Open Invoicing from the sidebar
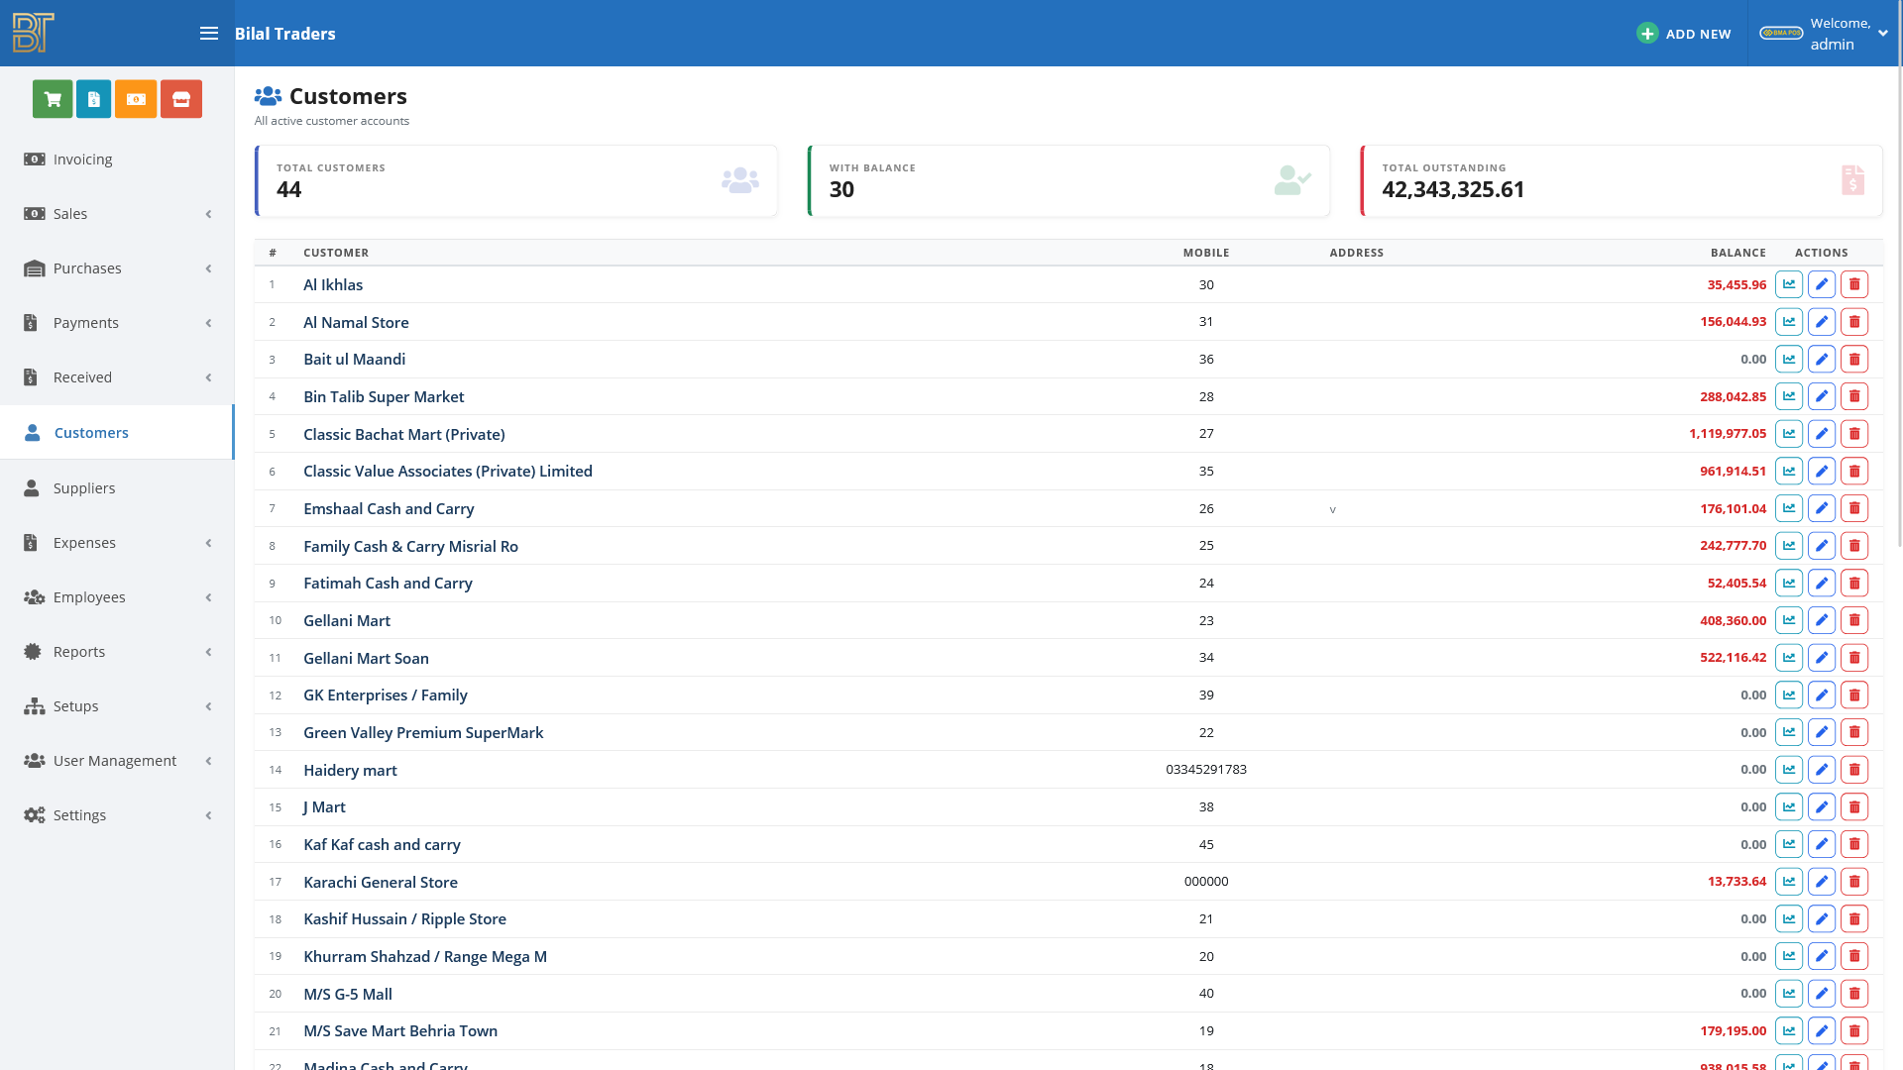Screen dimensions: 1903x1070 117,160
